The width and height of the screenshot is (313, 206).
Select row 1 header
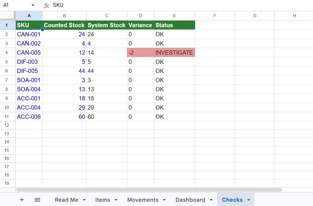click(8, 25)
